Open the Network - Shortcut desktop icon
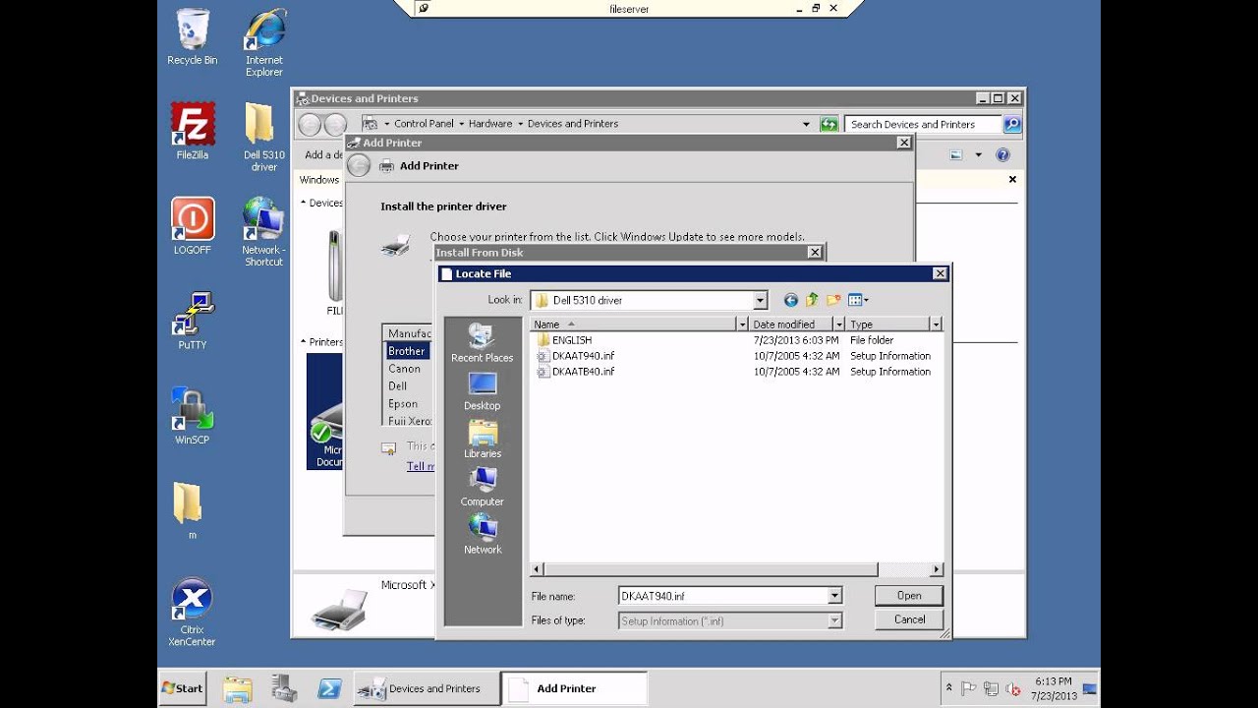1258x708 pixels. [x=263, y=232]
